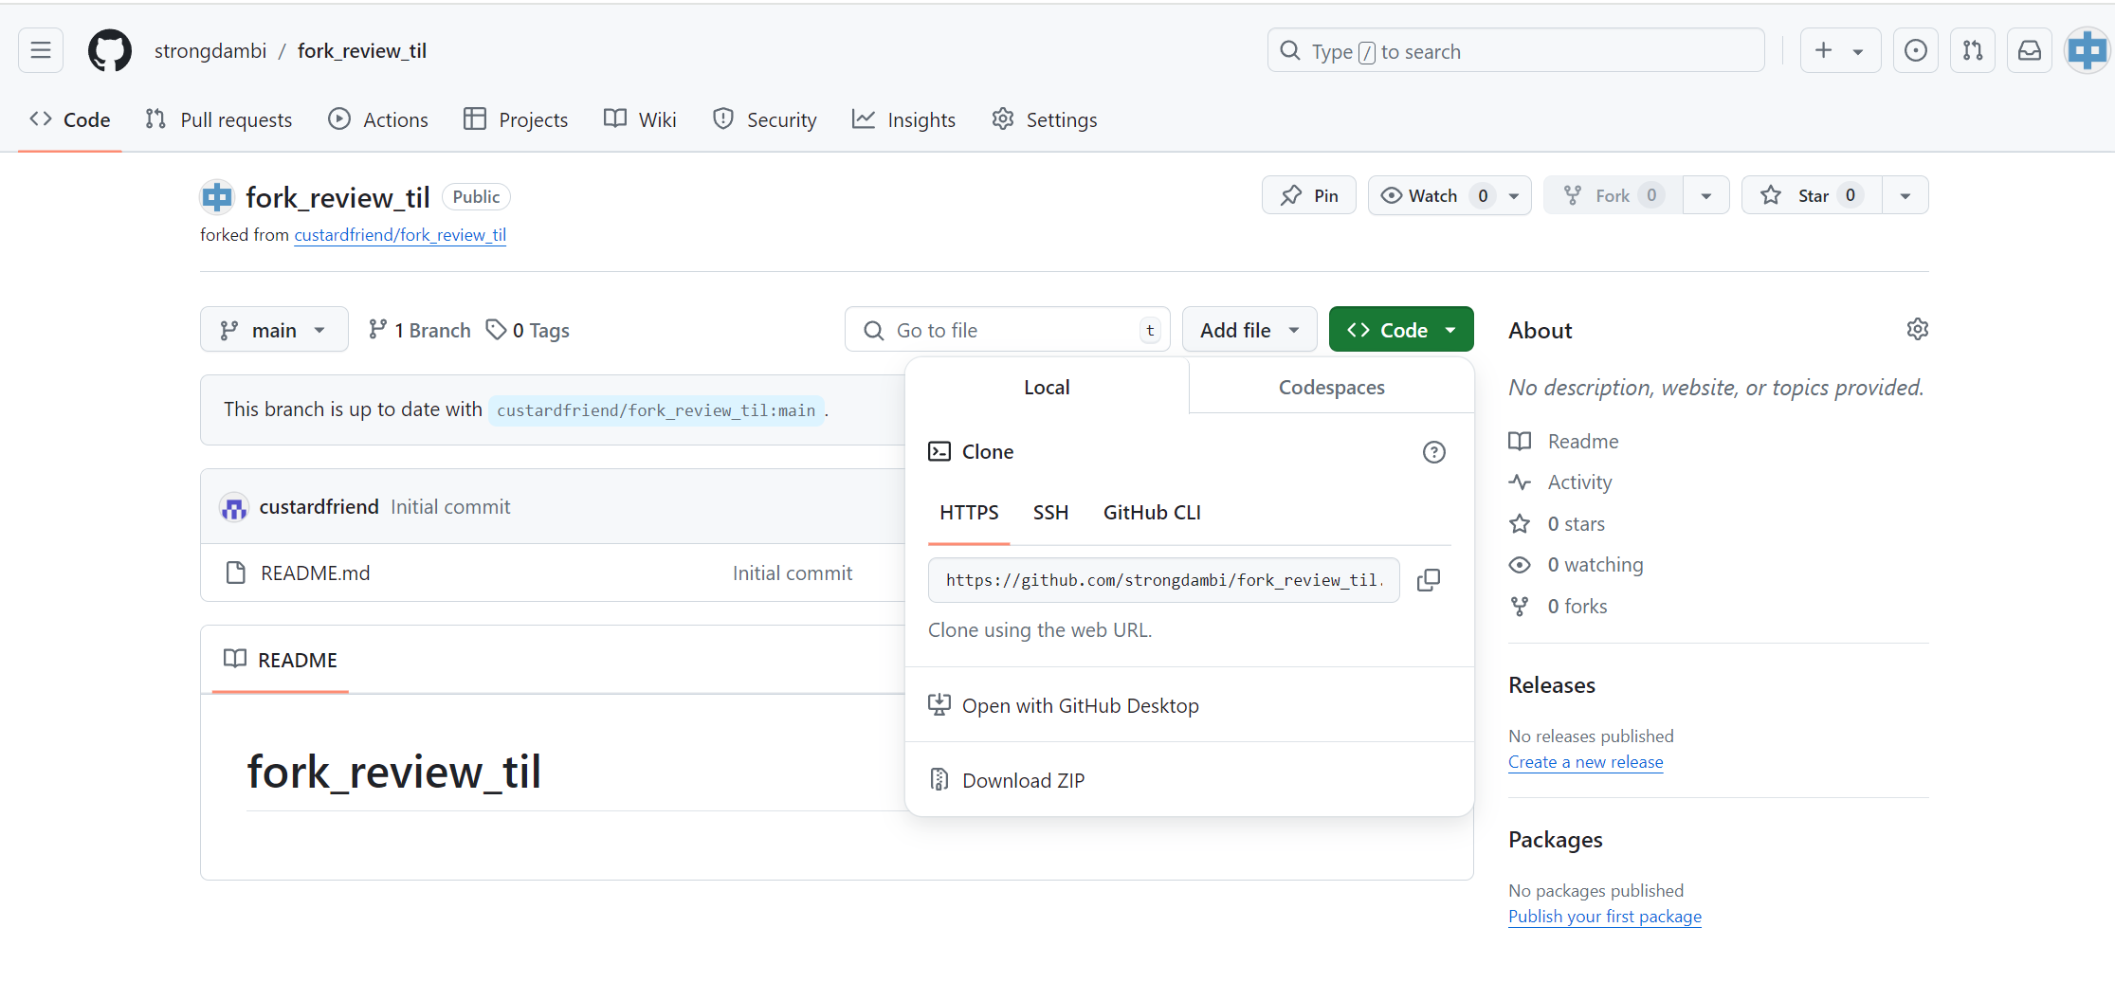This screenshot has height=1000, width=2115.
Task: Click Publish your first package link
Action: point(1605,917)
